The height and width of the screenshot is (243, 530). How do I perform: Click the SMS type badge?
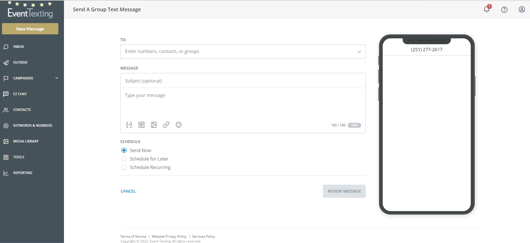(354, 125)
